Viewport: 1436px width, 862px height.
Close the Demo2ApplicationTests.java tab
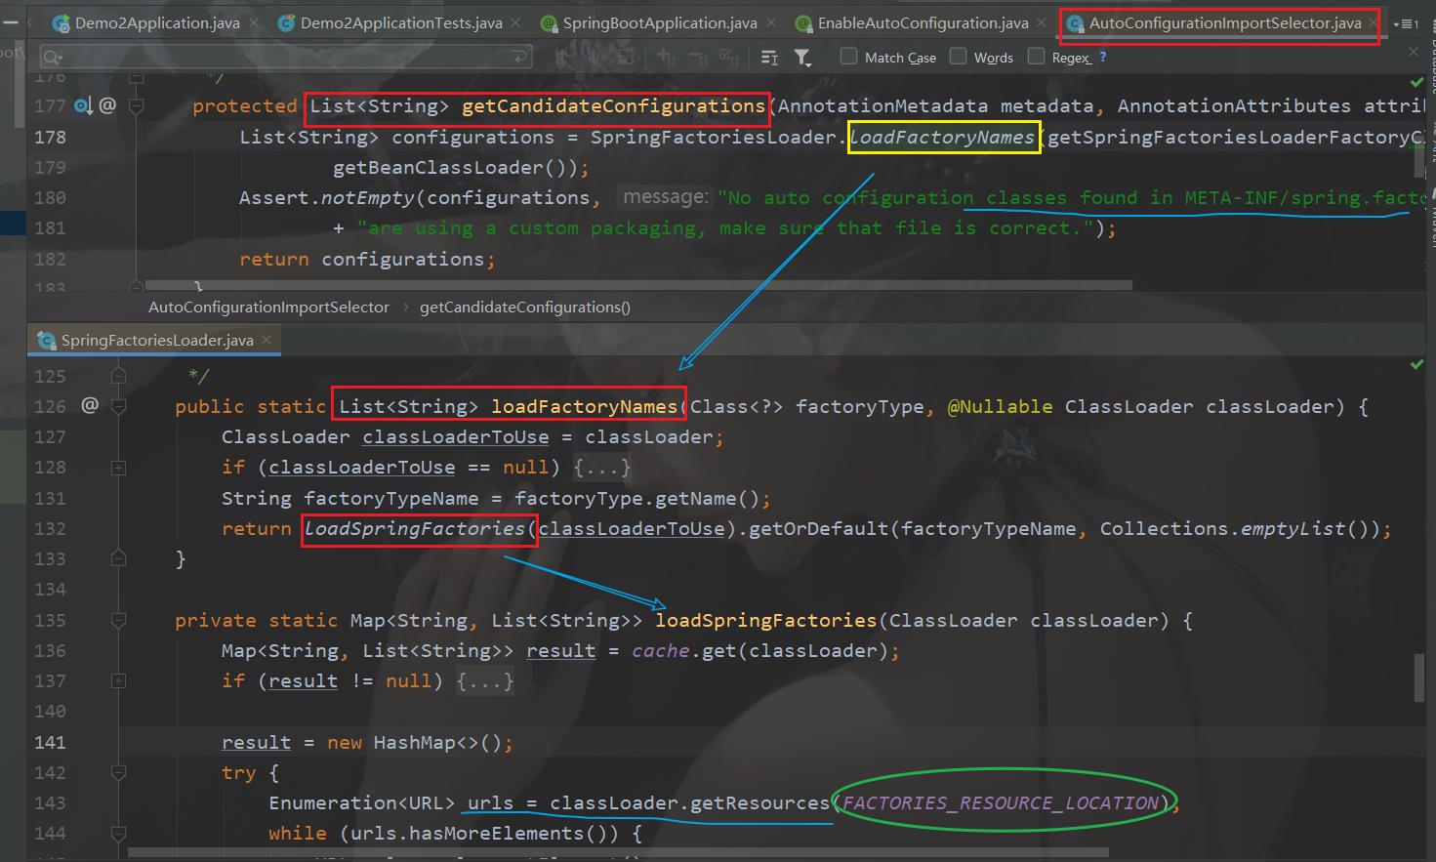click(517, 22)
